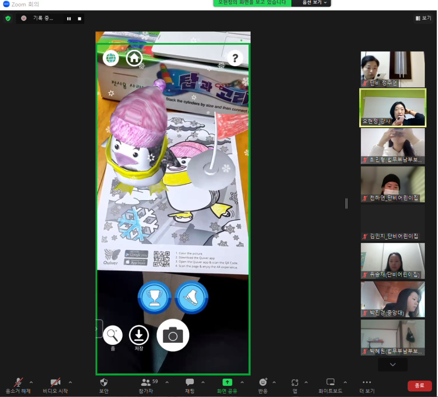Image resolution: width=438 pixels, height=397 pixels.
Task: Tap the ice skate button
Action: (191, 298)
